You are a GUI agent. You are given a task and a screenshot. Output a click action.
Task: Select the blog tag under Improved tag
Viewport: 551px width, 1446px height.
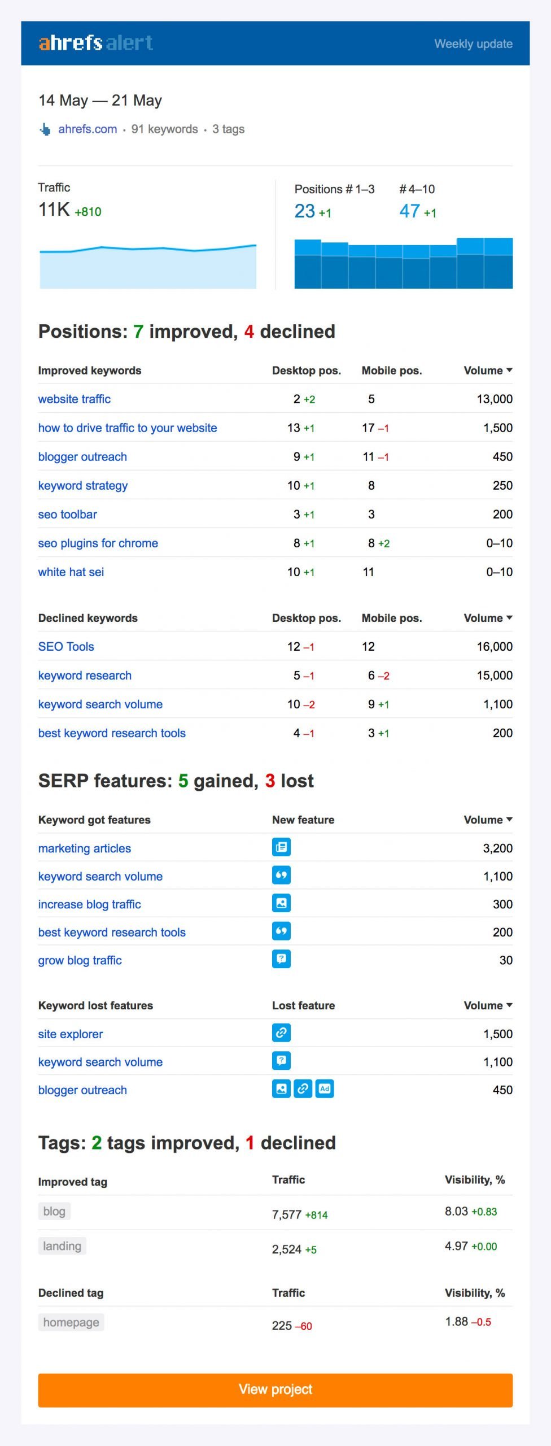(54, 1211)
